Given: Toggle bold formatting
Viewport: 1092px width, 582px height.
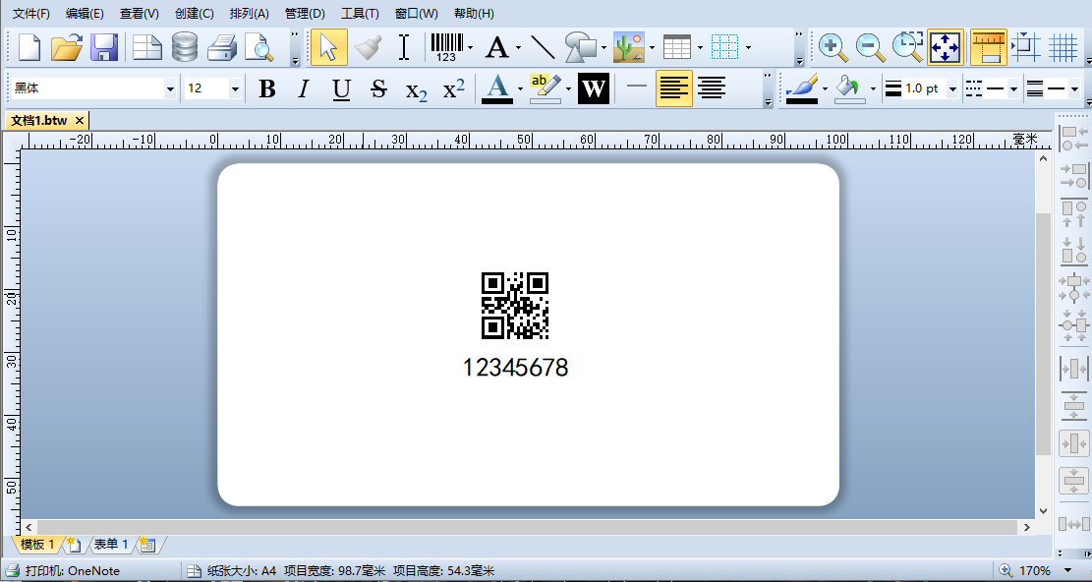Looking at the screenshot, I should coord(266,88).
